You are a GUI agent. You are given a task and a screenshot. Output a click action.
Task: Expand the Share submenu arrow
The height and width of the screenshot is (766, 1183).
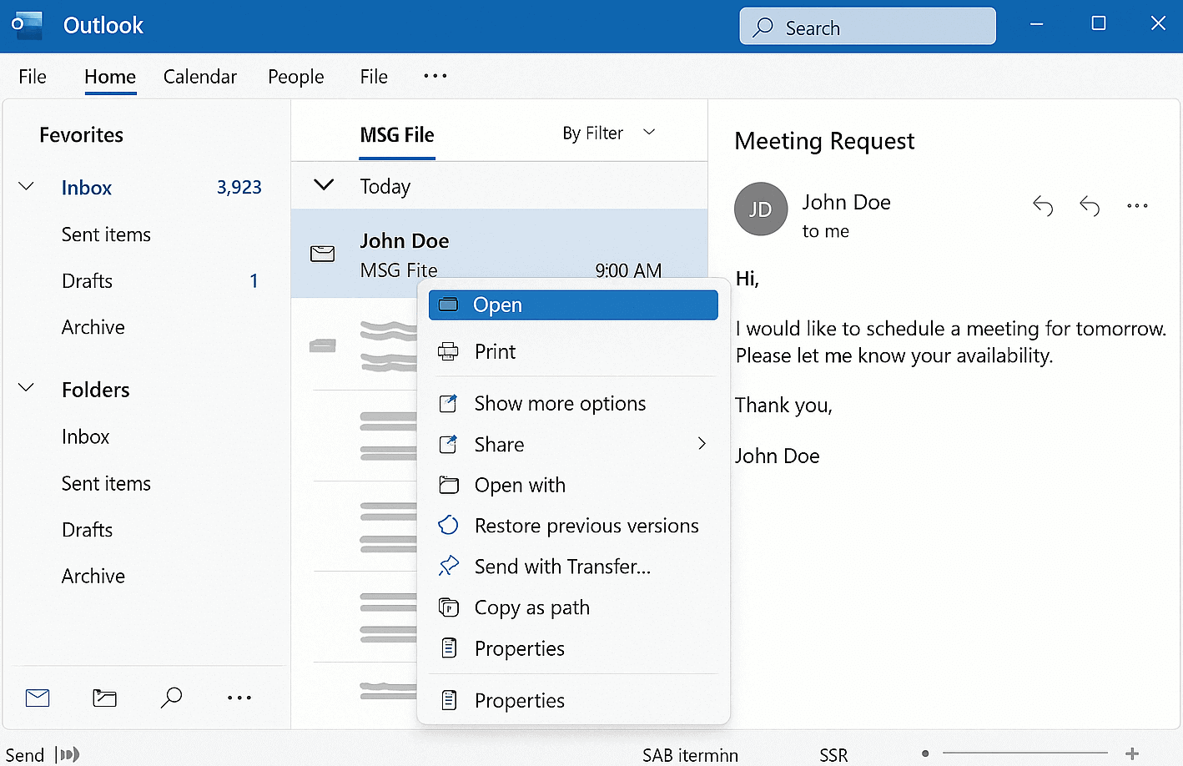click(702, 444)
